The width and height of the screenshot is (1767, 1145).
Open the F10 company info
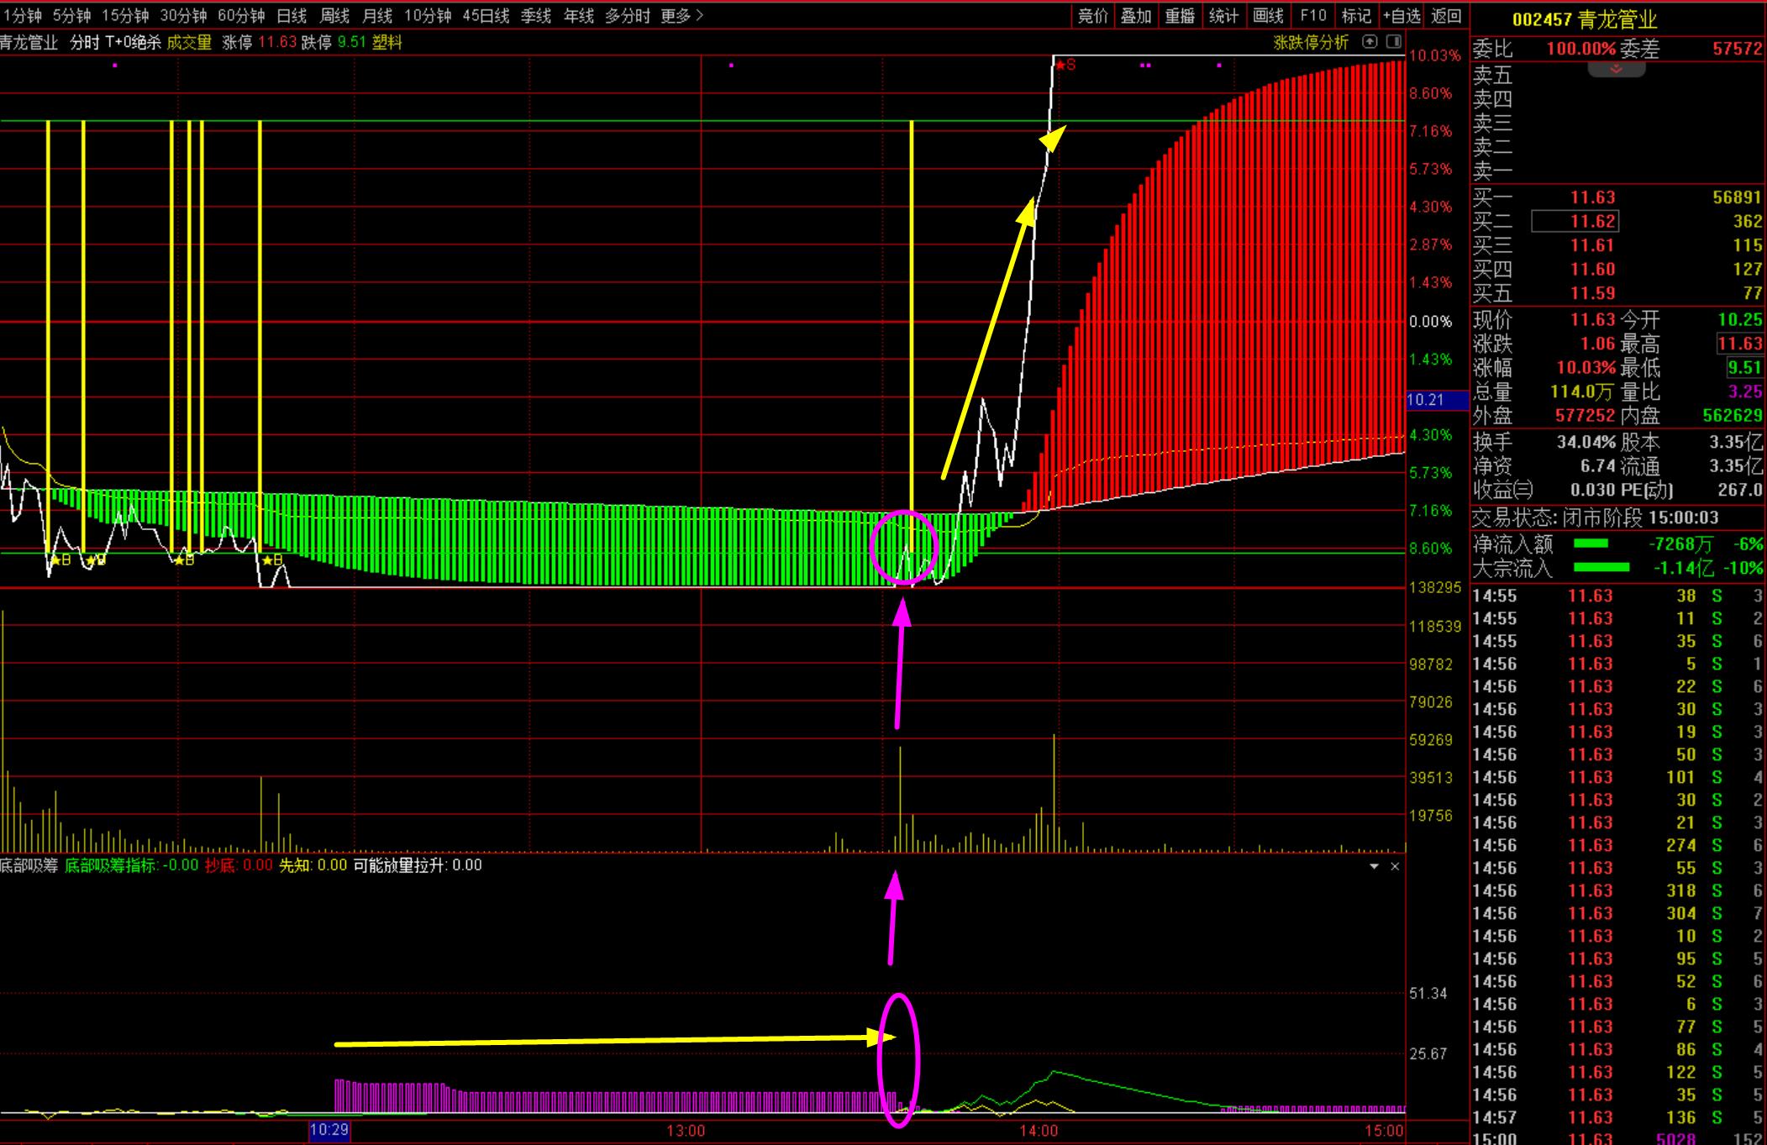(1312, 16)
